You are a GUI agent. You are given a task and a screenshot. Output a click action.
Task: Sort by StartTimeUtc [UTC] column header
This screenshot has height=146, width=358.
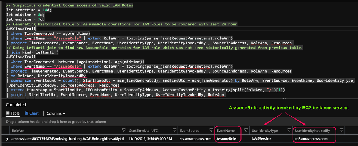click(144, 131)
